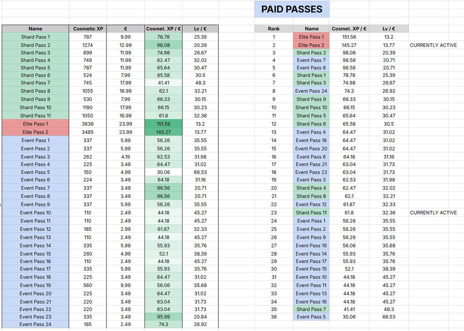The width and height of the screenshot is (464, 331).
Task: Click rank 16 Event Pass 6 name cell
Action: click(x=312, y=157)
